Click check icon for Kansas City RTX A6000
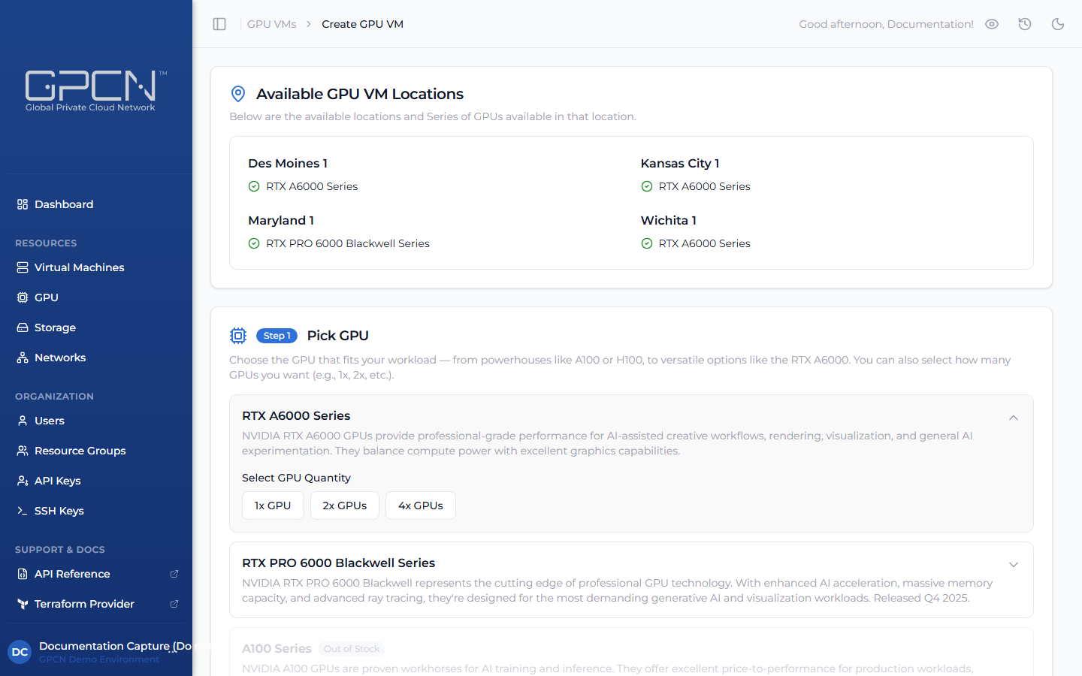The image size is (1082, 676). tap(647, 186)
